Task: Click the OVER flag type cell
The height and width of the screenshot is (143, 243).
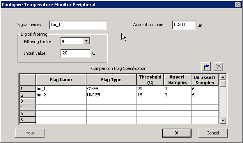Action: (x=112, y=89)
